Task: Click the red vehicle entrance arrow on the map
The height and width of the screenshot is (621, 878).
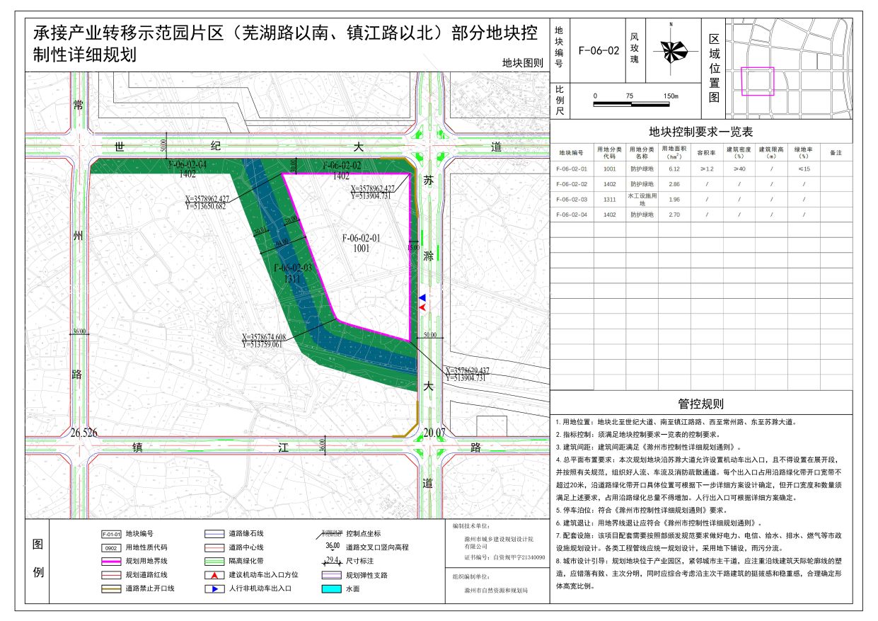Action: coord(422,307)
